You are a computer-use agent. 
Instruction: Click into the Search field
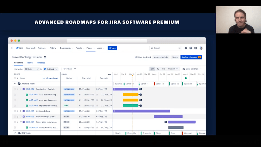pos(165,48)
